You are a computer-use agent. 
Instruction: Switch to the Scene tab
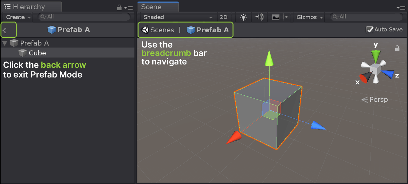[151, 7]
